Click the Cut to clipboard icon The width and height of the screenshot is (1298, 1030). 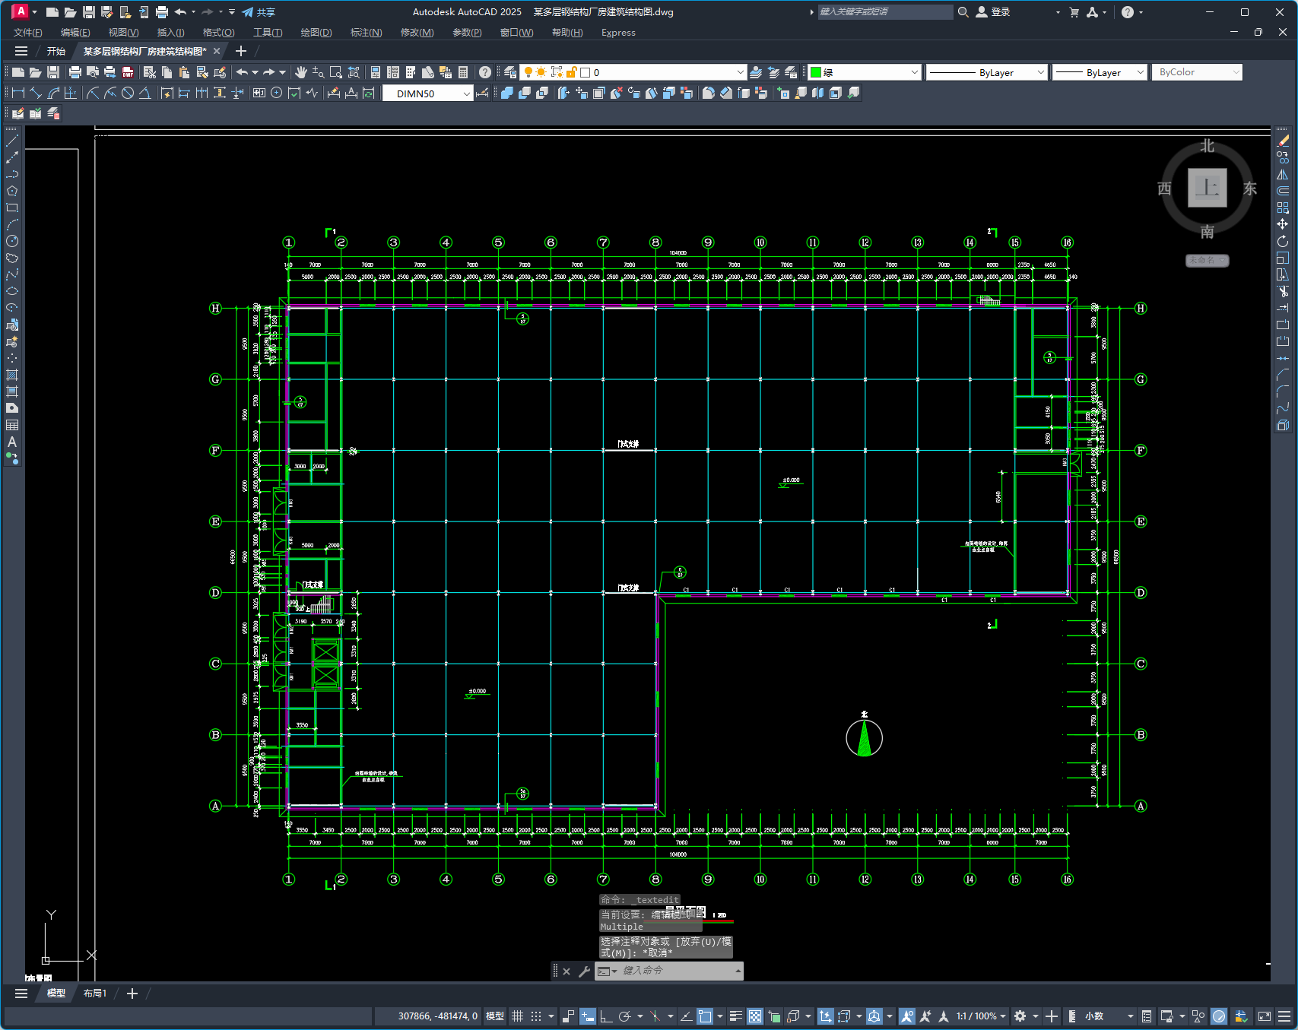tap(149, 72)
